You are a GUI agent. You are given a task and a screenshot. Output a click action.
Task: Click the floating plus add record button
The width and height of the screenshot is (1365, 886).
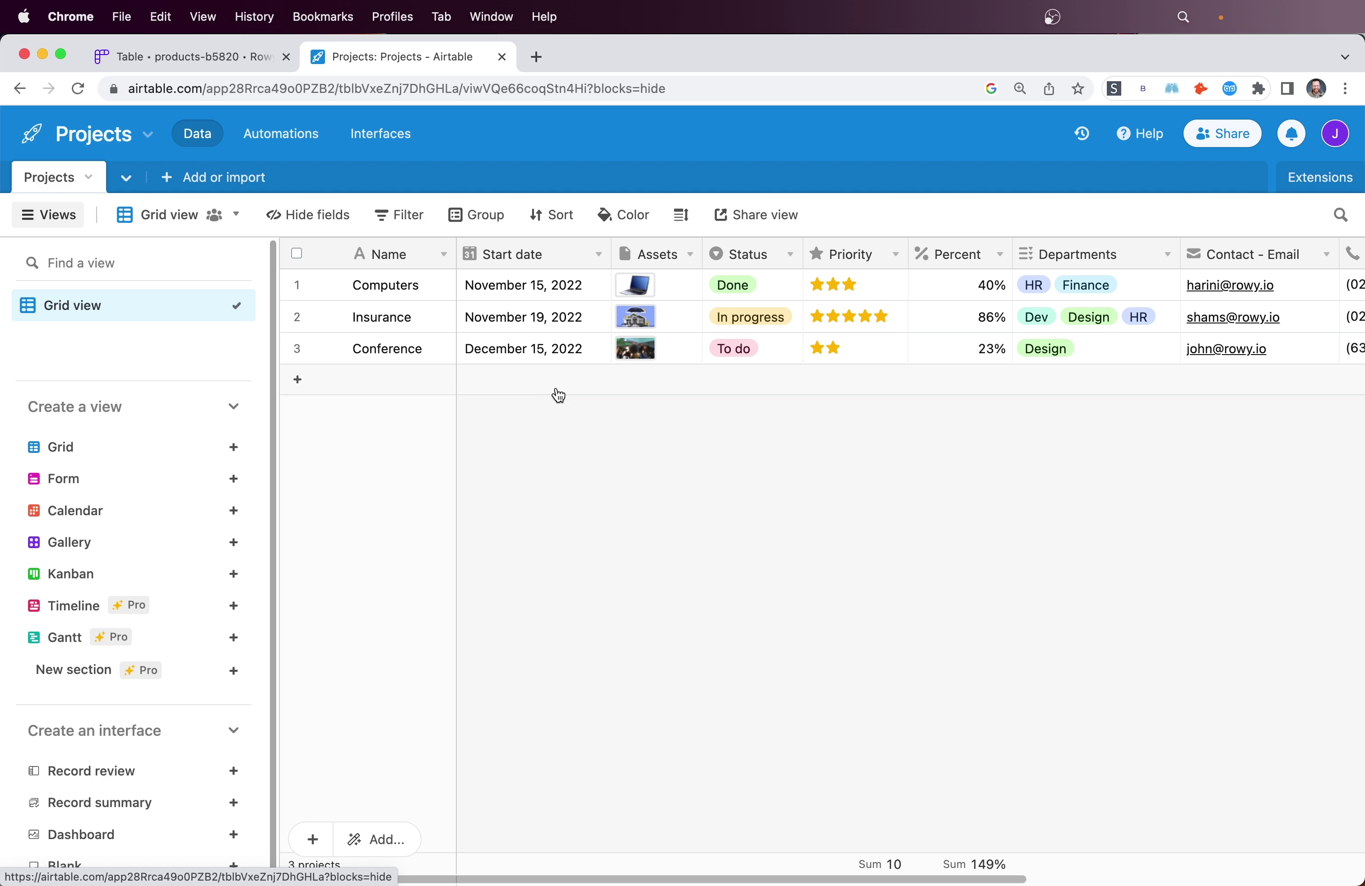coord(312,840)
